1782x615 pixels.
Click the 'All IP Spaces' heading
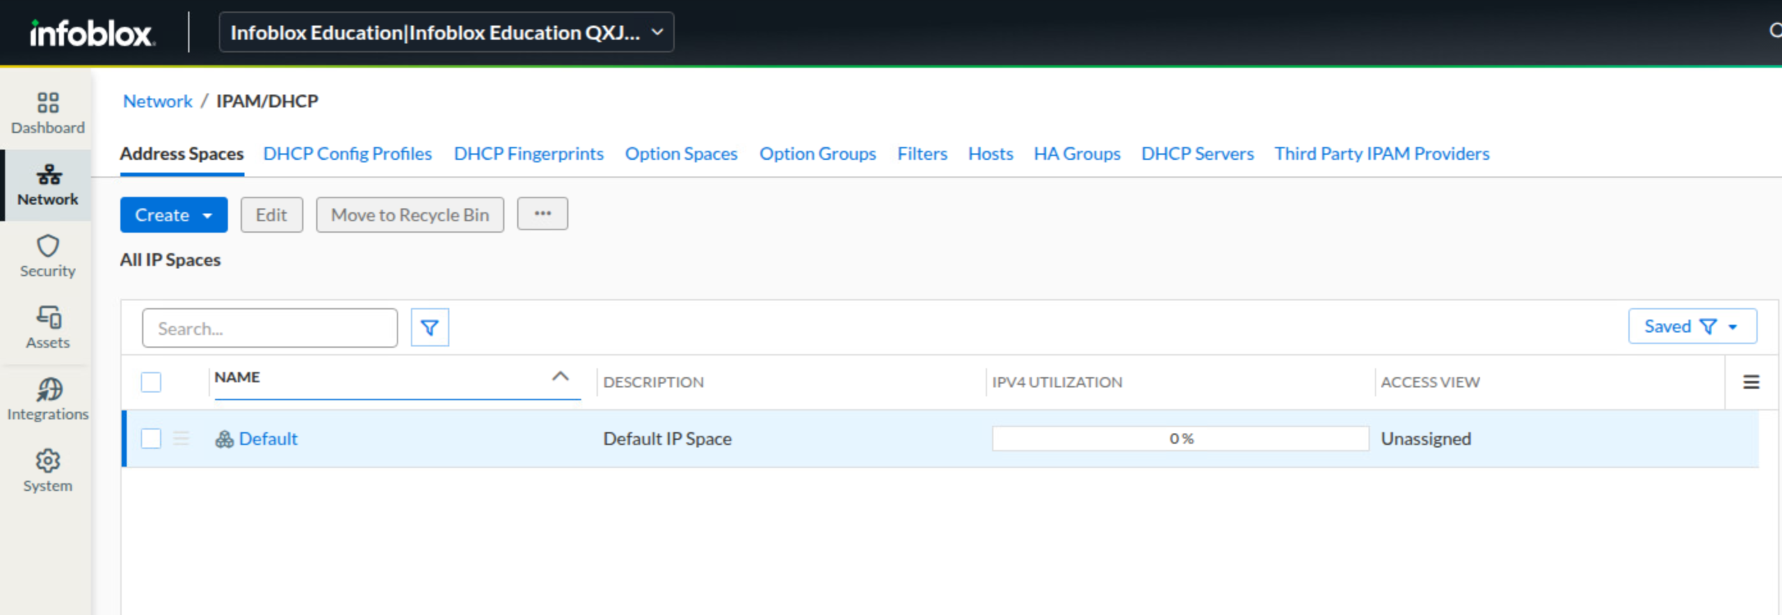[170, 260]
